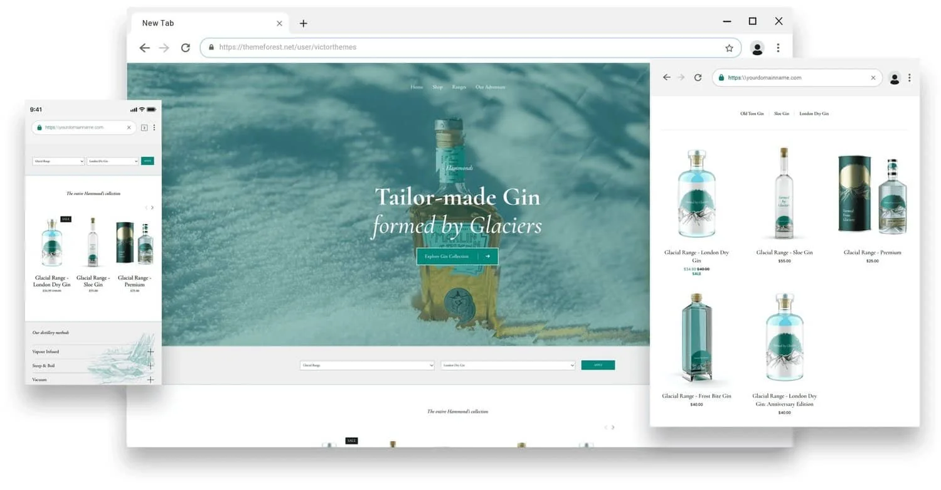Image resolution: width=941 pixels, height=490 pixels.
Task: Open the three-dot browser menu
Action: pos(778,48)
